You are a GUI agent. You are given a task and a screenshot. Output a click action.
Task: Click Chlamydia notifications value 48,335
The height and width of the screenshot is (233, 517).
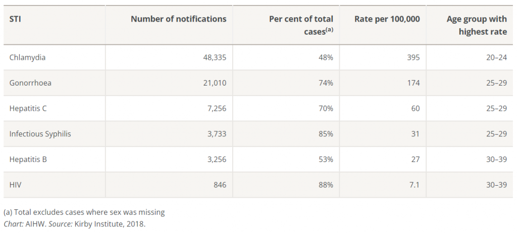point(214,57)
